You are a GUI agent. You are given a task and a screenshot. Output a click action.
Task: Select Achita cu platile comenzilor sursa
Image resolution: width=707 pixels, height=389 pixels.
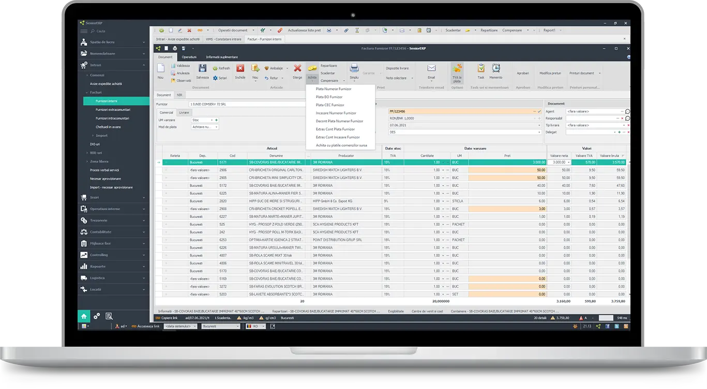pos(341,145)
